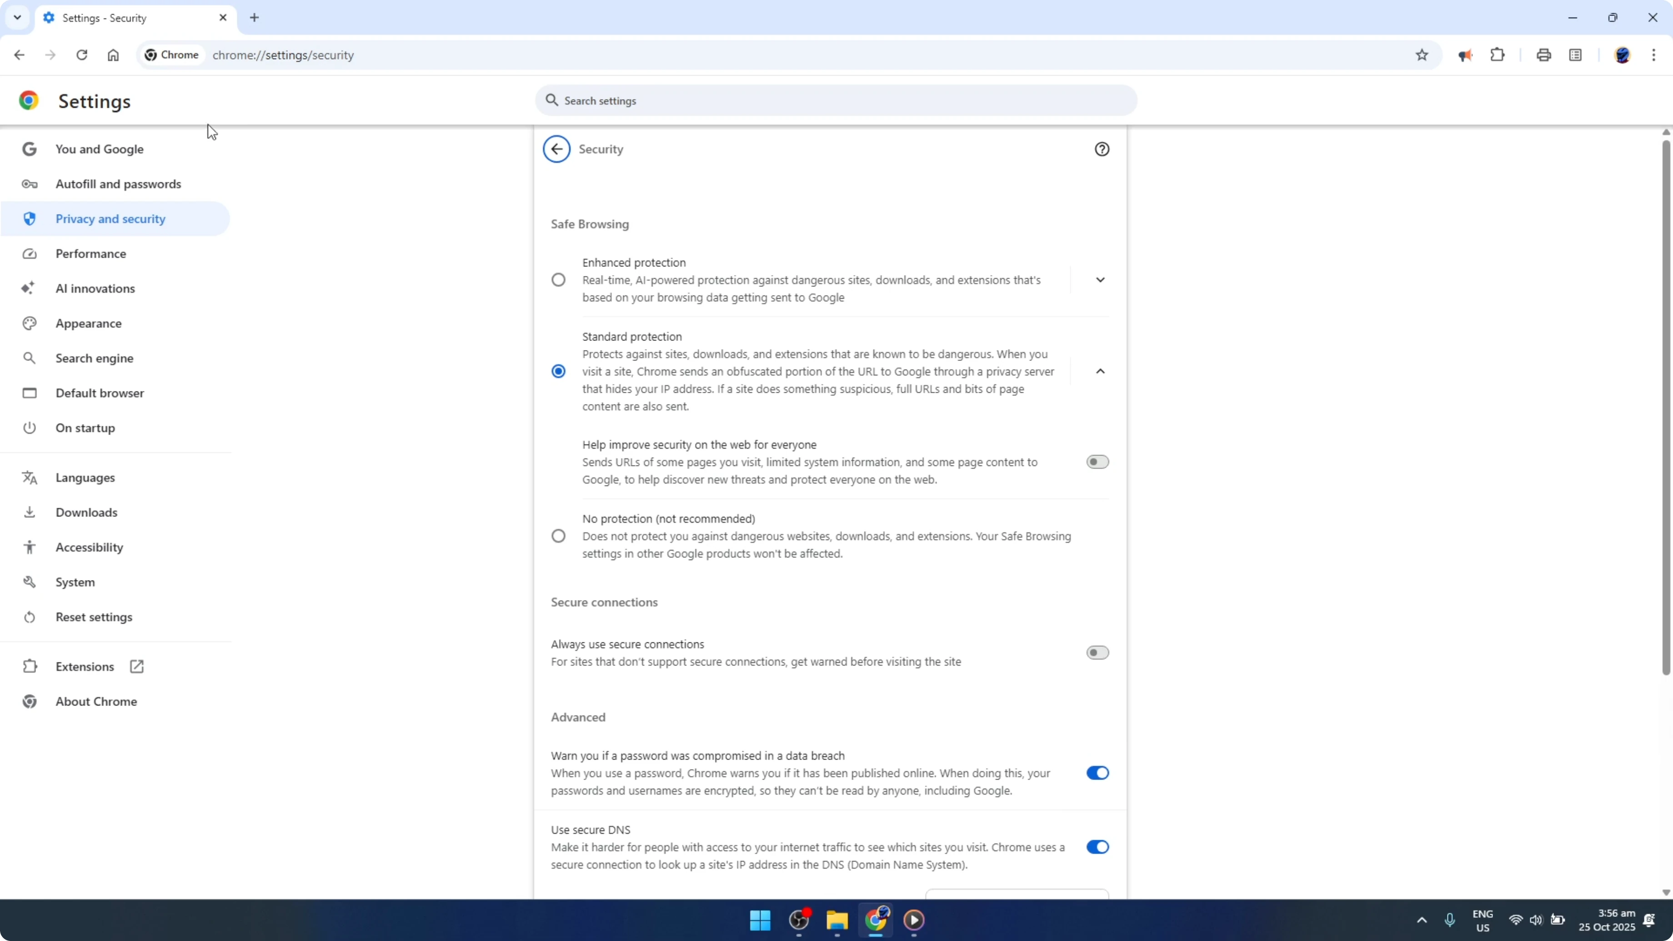Reload the page using the refresh icon
Viewport: 1673px width, 941px height.
(x=82, y=55)
